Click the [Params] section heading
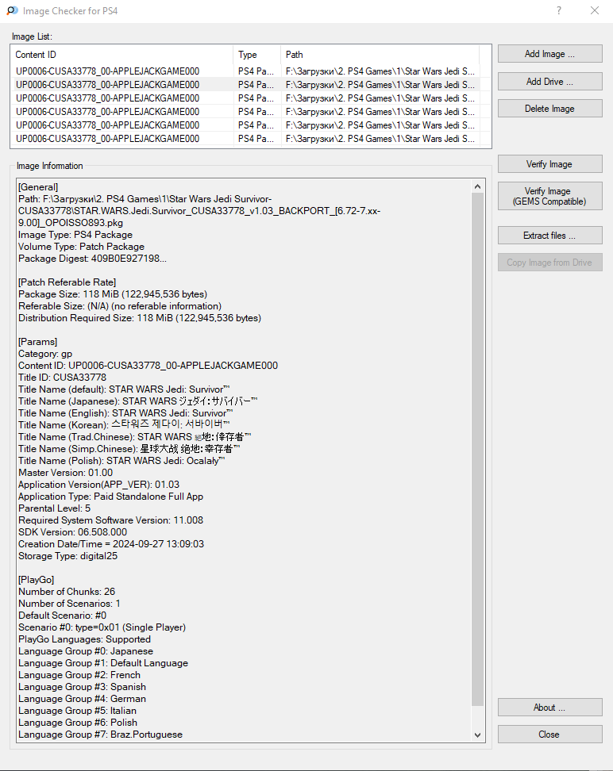Screen dimensions: 613x771 (x=37, y=342)
